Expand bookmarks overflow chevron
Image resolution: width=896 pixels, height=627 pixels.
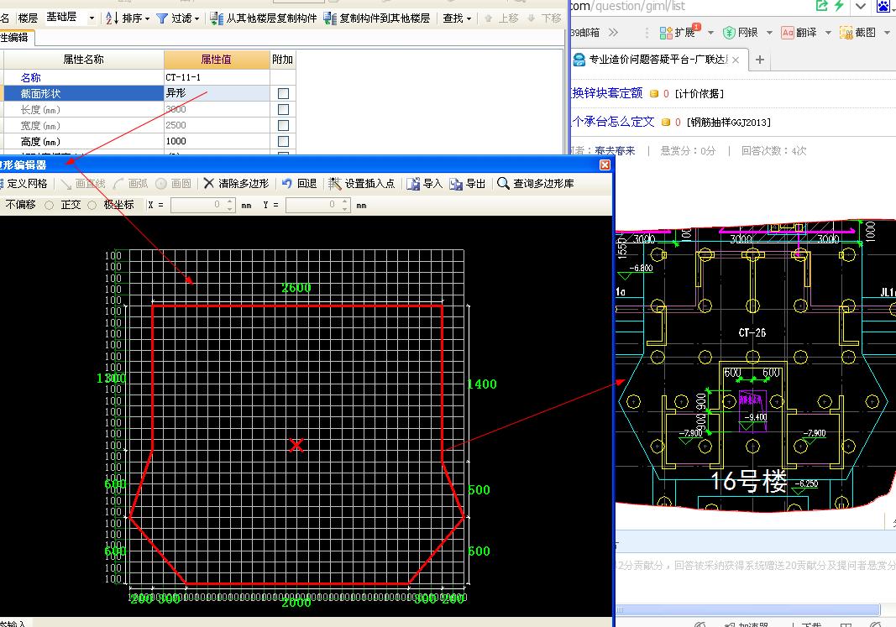point(613,33)
